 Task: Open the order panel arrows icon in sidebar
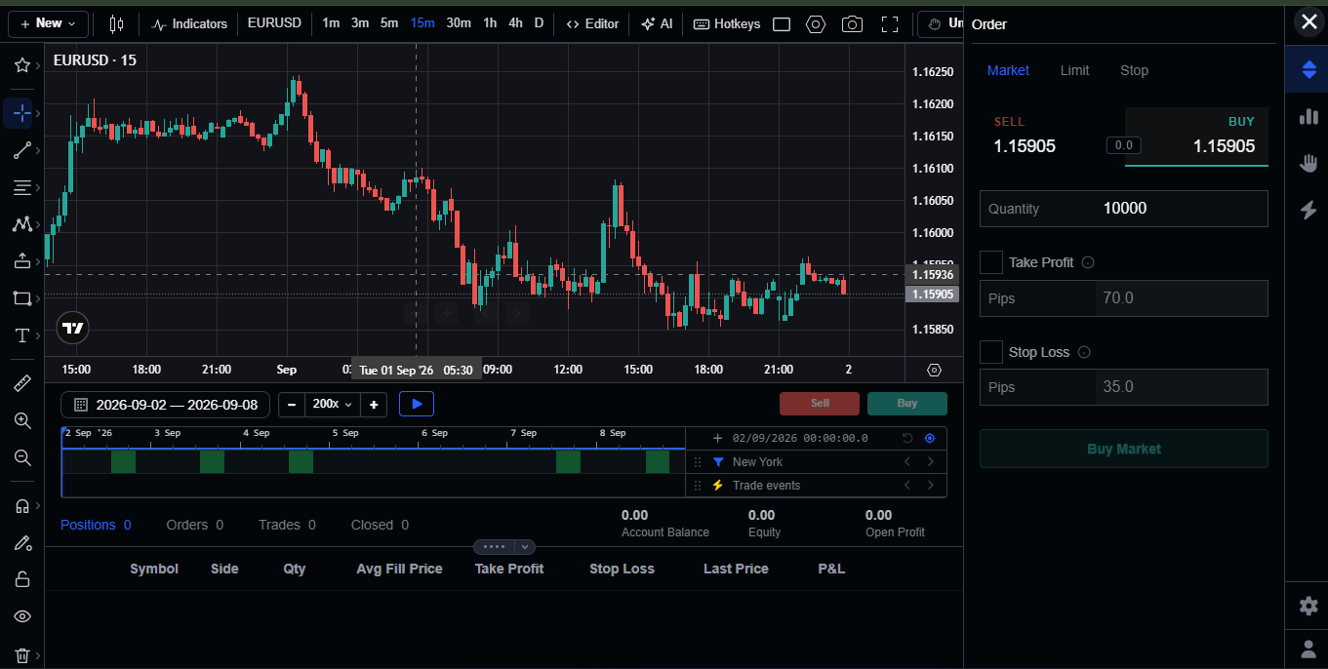click(x=1308, y=69)
